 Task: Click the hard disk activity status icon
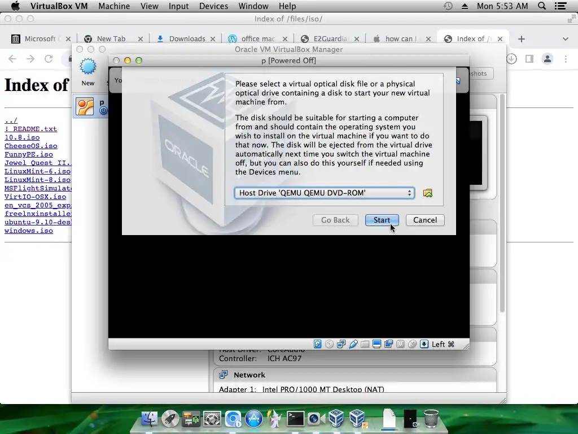(x=317, y=344)
